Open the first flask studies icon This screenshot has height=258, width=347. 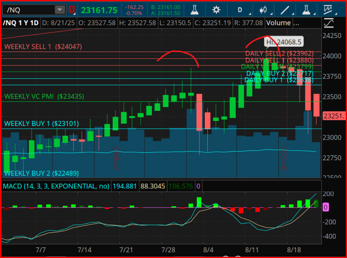[194, 10]
